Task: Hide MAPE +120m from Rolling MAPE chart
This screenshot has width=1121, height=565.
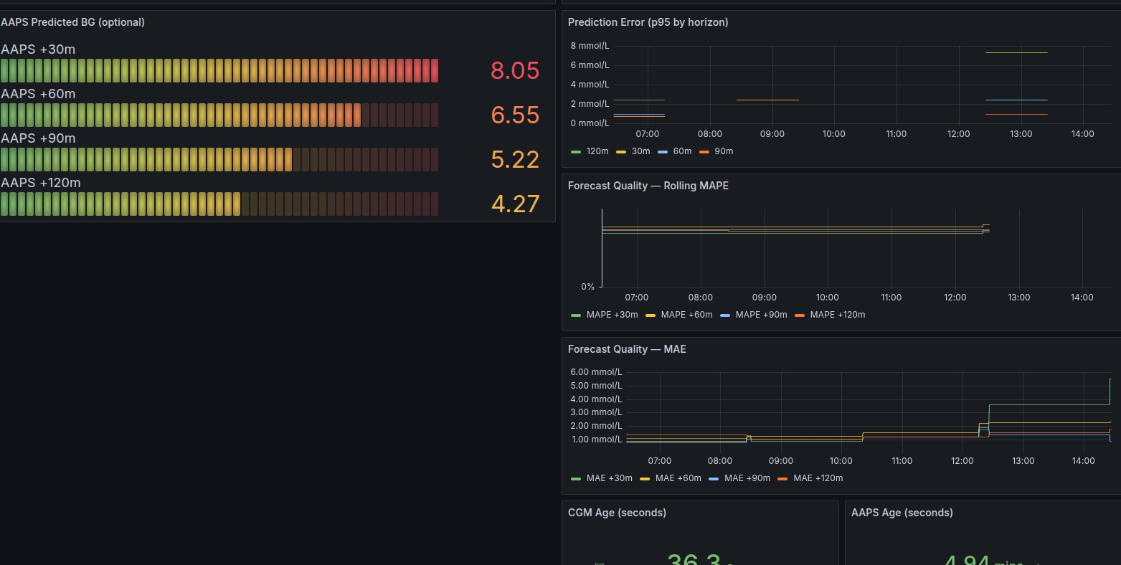Action: [836, 315]
